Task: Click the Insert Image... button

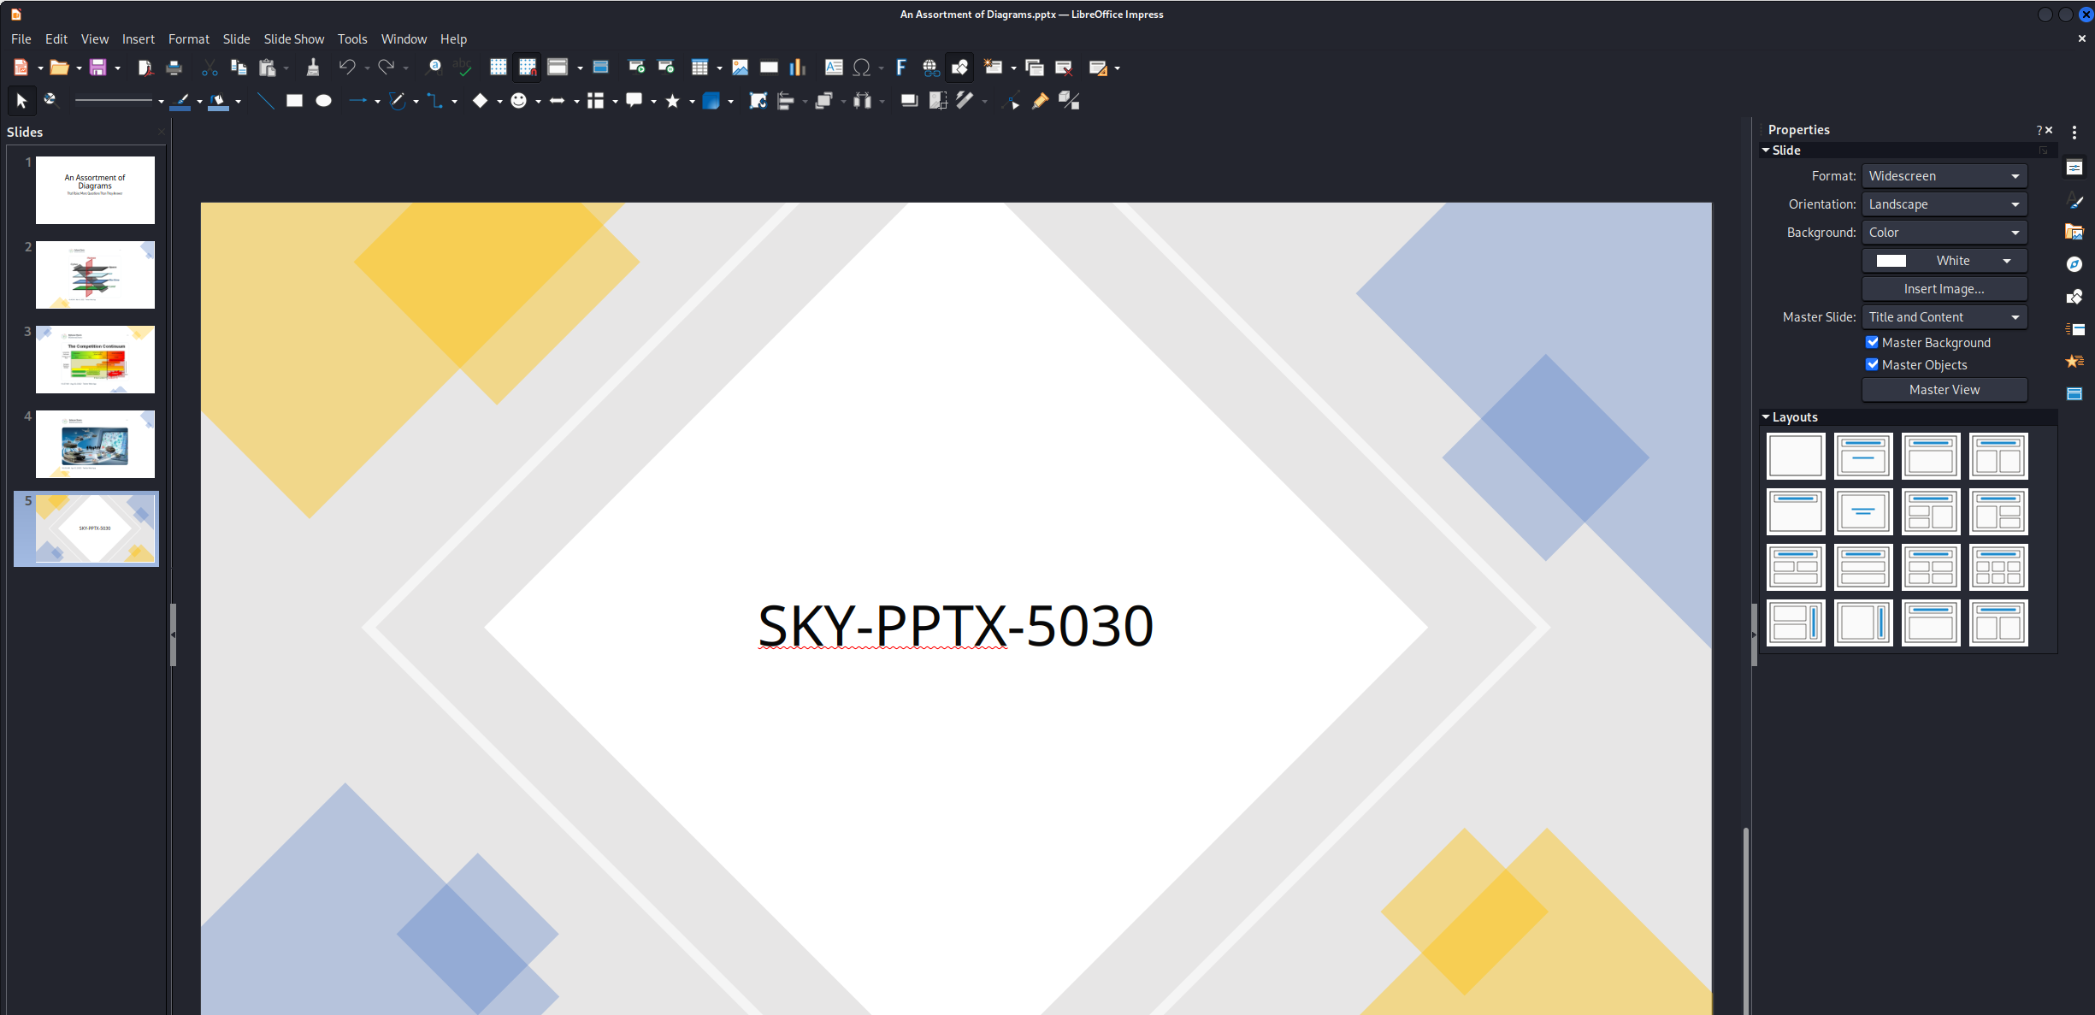Action: tap(1944, 289)
